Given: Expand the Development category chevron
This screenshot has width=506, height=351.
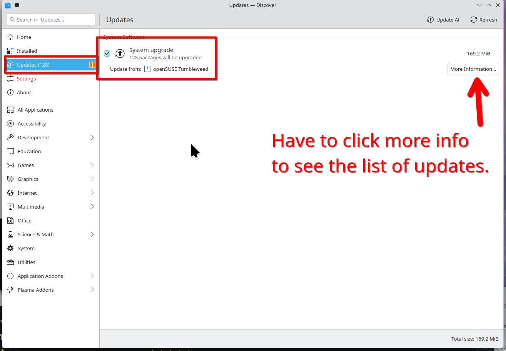Looking at the screenshot, I should (x=92, y=137).
